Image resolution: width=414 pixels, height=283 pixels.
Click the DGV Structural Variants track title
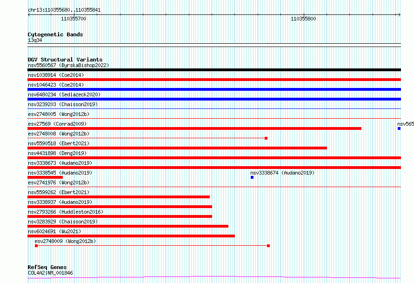pos(65,60)
